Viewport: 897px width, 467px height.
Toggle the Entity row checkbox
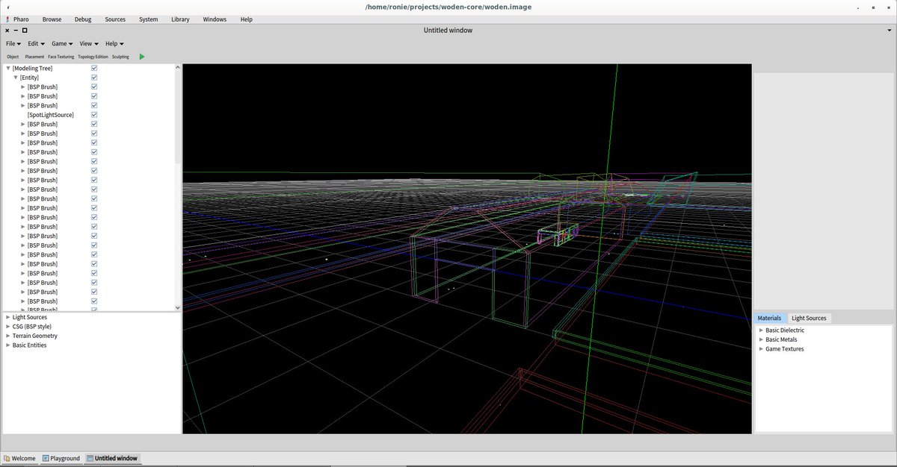[94, 78]
